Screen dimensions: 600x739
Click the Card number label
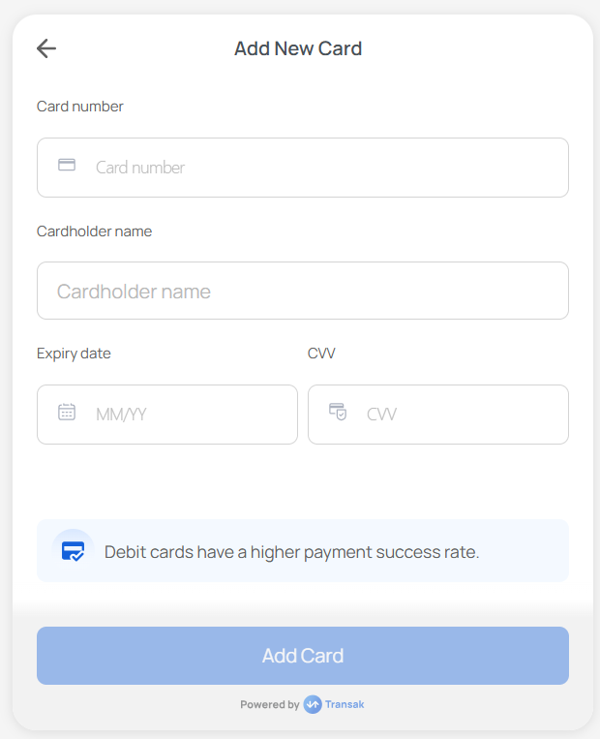click(x=80, y=107)
